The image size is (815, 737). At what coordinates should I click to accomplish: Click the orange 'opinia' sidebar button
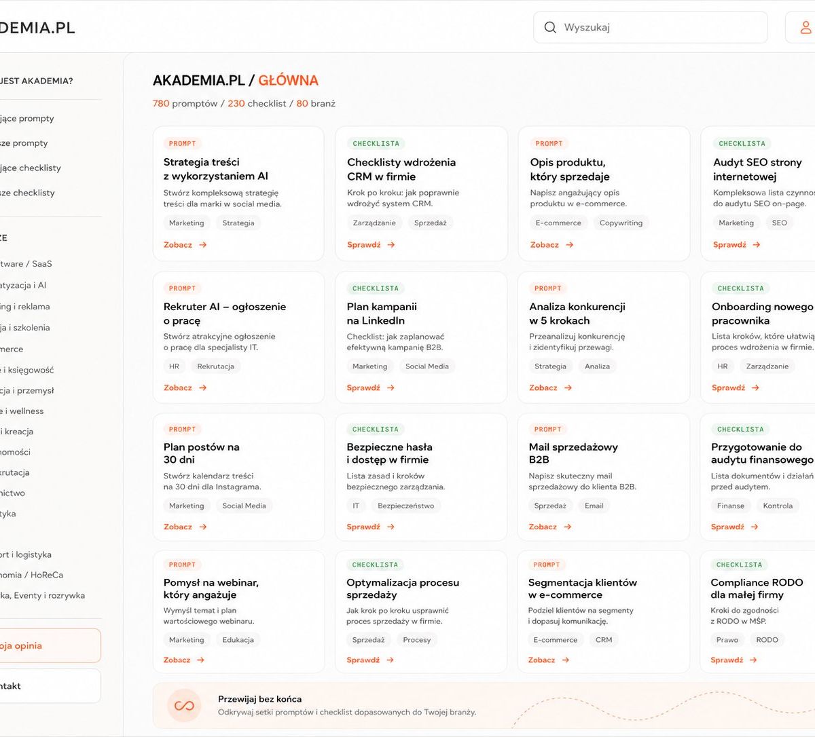click(50, 646)
